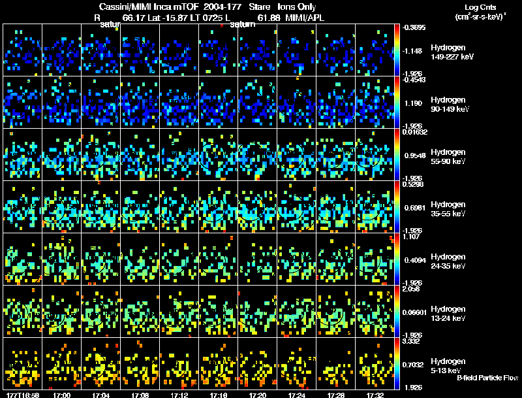Click the 'Hydrogen 149-227 keV' row label
Viewport: 522px width, 398px height.
click(452, 52)
